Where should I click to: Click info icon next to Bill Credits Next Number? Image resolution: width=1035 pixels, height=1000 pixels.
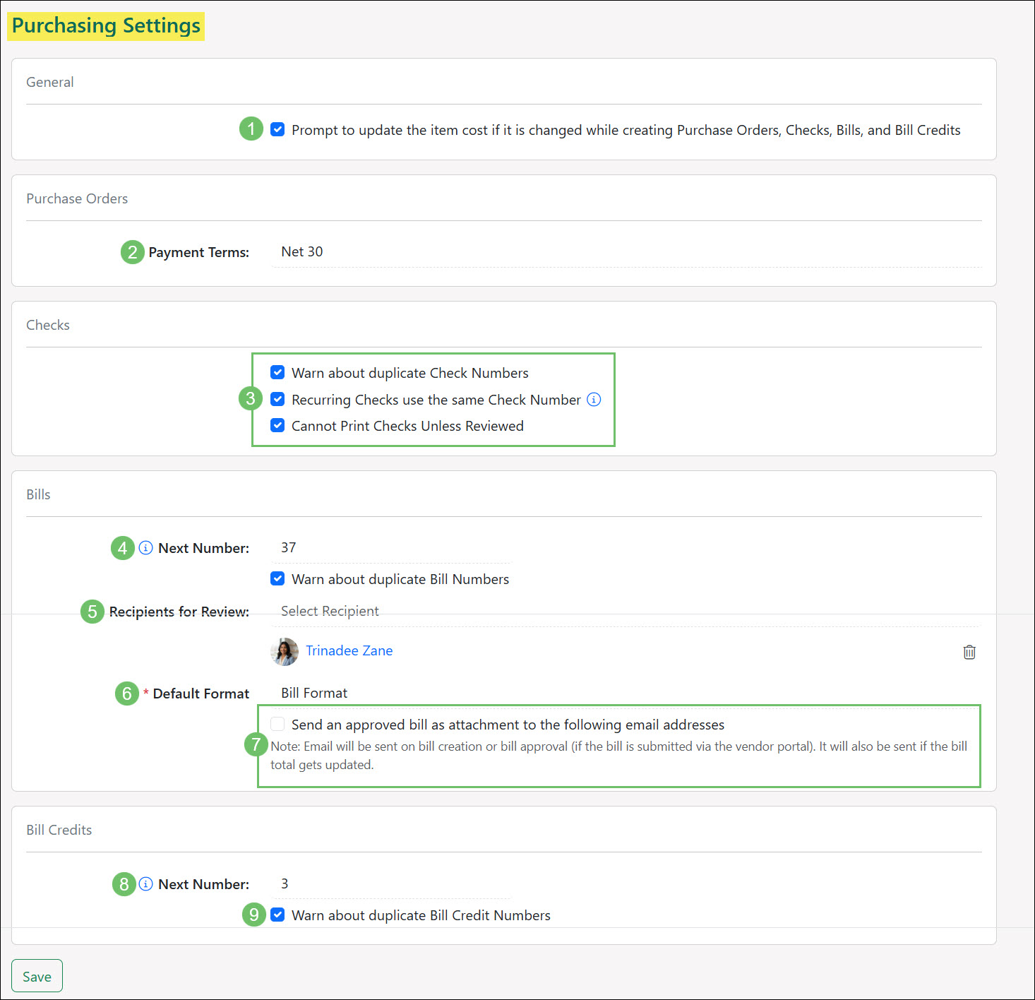145,884
